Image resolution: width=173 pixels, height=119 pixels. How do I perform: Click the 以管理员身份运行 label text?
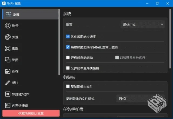tap(132, 58)
